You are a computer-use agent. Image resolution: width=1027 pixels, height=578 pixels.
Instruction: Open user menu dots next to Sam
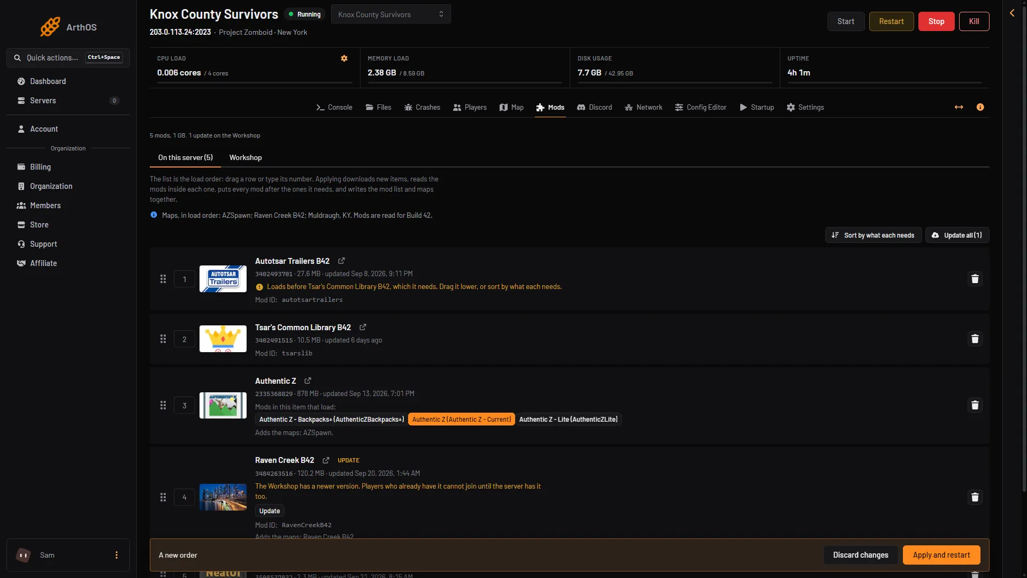point(117,555)
